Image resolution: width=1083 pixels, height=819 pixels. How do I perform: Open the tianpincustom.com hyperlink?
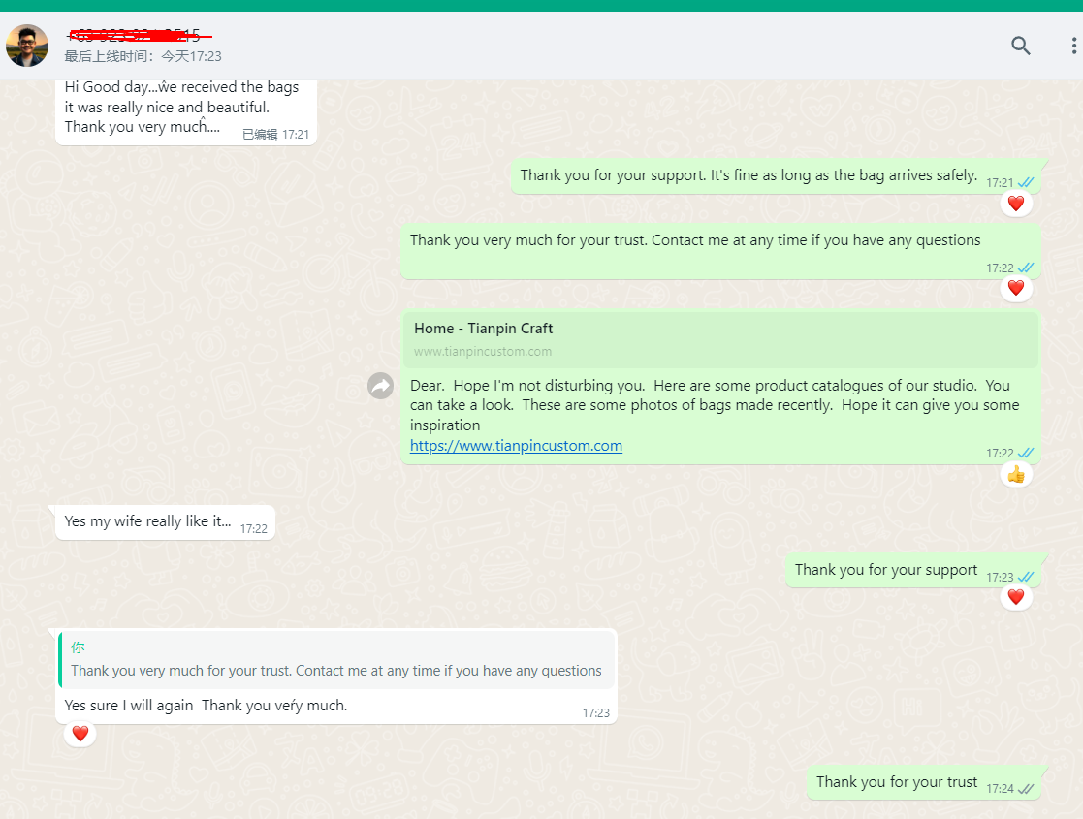[x=516, y=446]
